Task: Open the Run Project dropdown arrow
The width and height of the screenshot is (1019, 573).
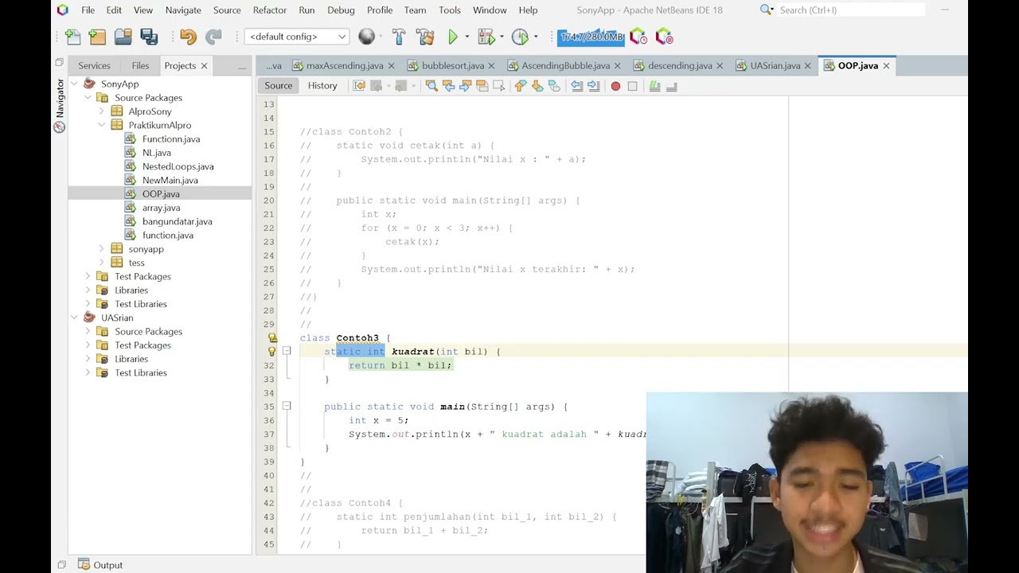Action: [467, 37]
